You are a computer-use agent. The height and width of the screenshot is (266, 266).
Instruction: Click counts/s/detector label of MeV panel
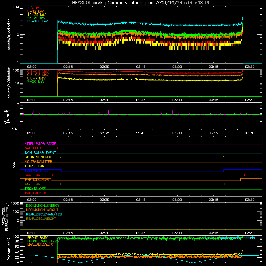pyautogui.click(x=9, y=83)
